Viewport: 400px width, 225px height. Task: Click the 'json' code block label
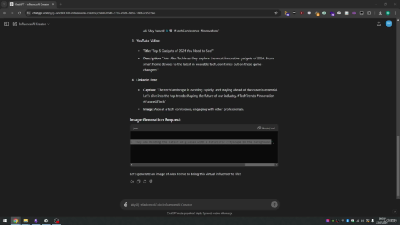click(x=136, y=128)
